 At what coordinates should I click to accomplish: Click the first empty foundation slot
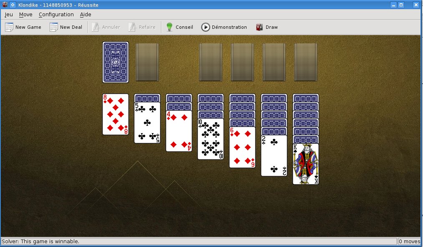211,62
